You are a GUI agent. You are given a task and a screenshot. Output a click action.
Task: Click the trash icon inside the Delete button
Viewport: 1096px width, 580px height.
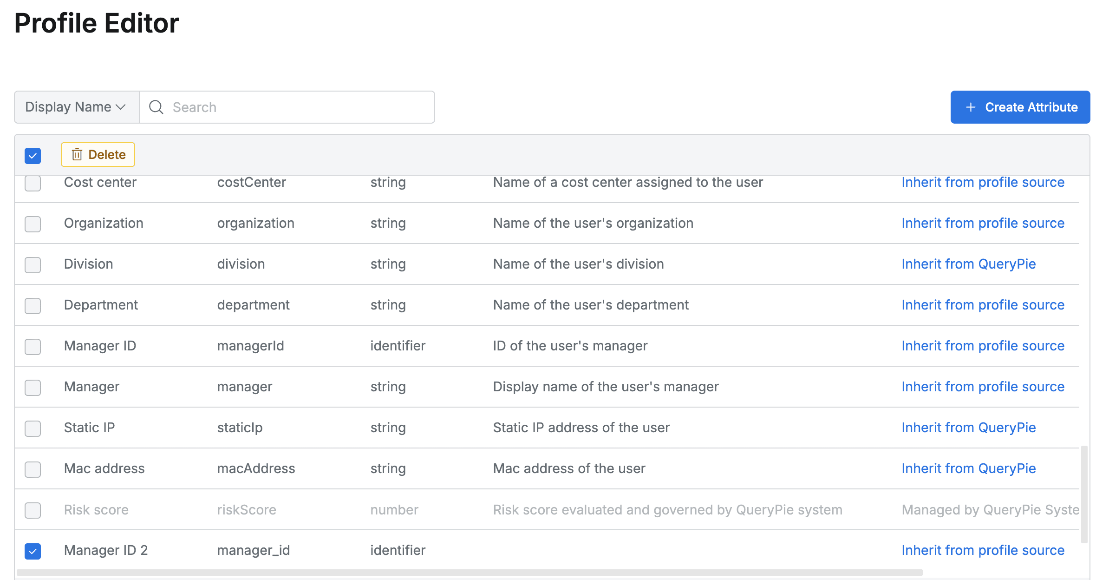coord(77,154)
